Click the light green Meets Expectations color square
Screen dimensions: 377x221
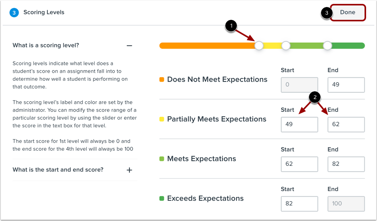[162, 159]
